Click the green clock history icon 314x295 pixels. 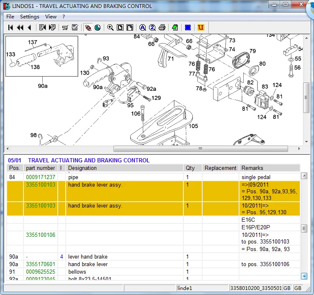(98, 28)
